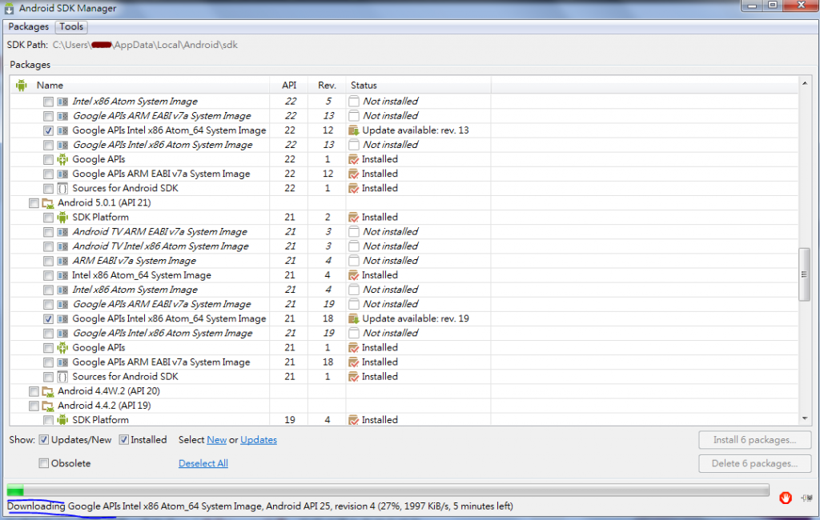Click the scroll down arrow of package list
Viewport: 820px width, 520px height.
click(804, 418)
